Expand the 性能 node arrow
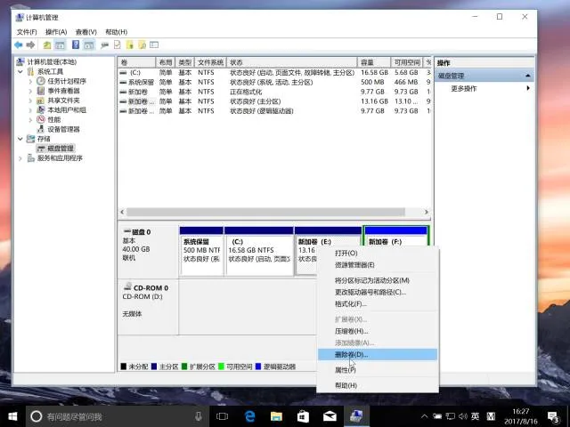Screen dimensions: 570x427 [x=30, y=119]
